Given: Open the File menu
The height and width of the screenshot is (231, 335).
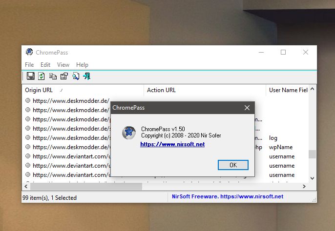Looking at the screenshot, I should click(29, 65).
